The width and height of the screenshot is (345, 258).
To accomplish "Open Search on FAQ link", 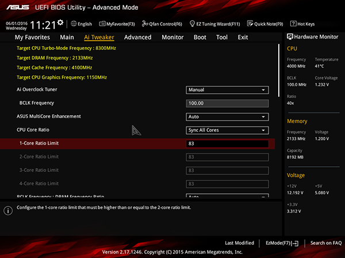I will (x=326, y=243).
